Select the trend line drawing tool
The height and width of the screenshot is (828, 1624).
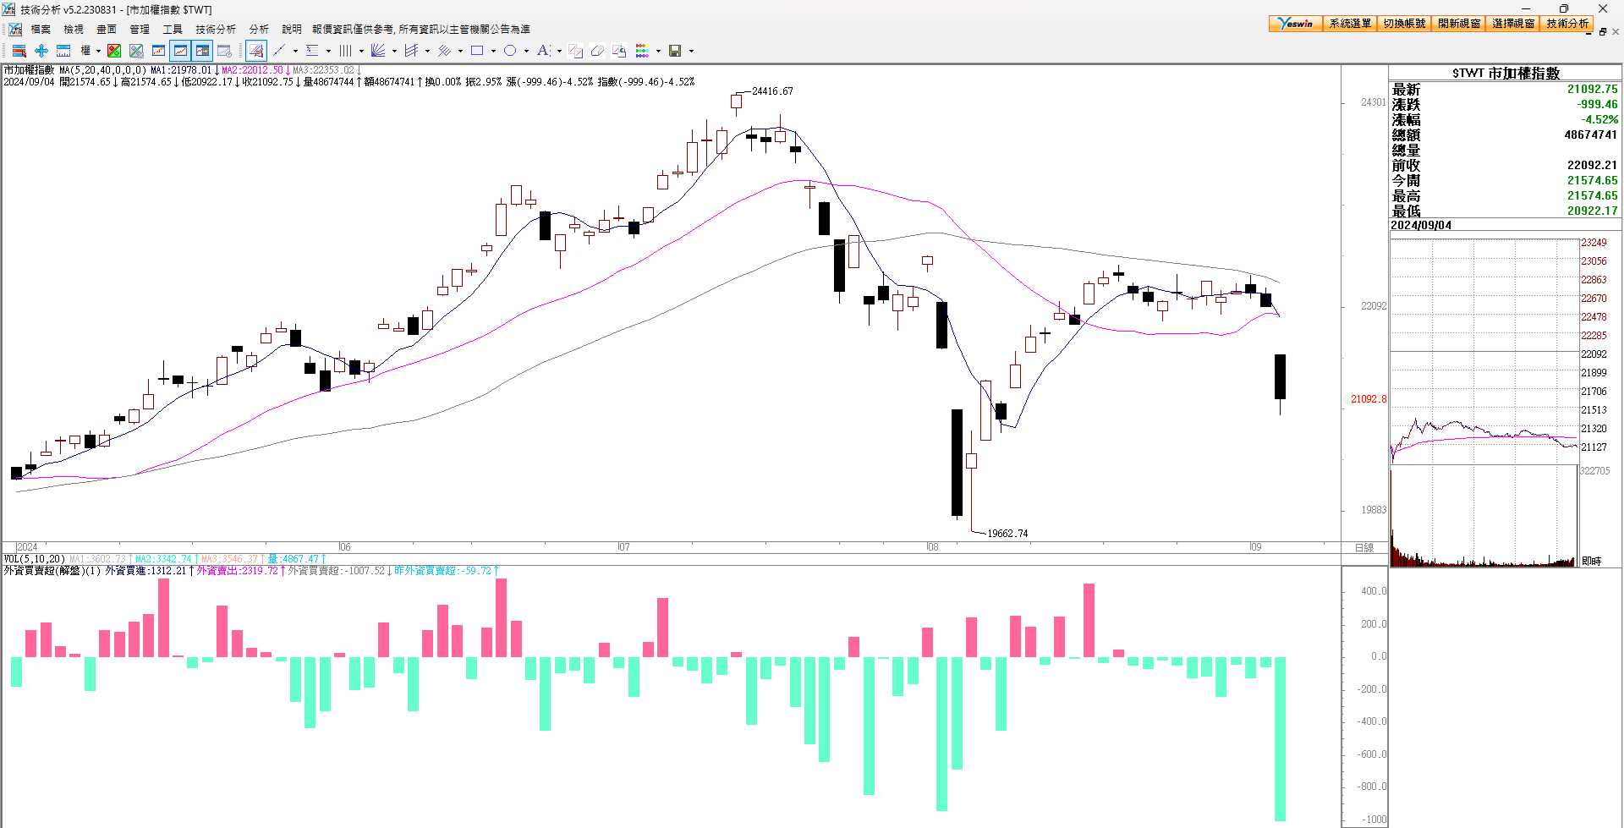(280, 51)
